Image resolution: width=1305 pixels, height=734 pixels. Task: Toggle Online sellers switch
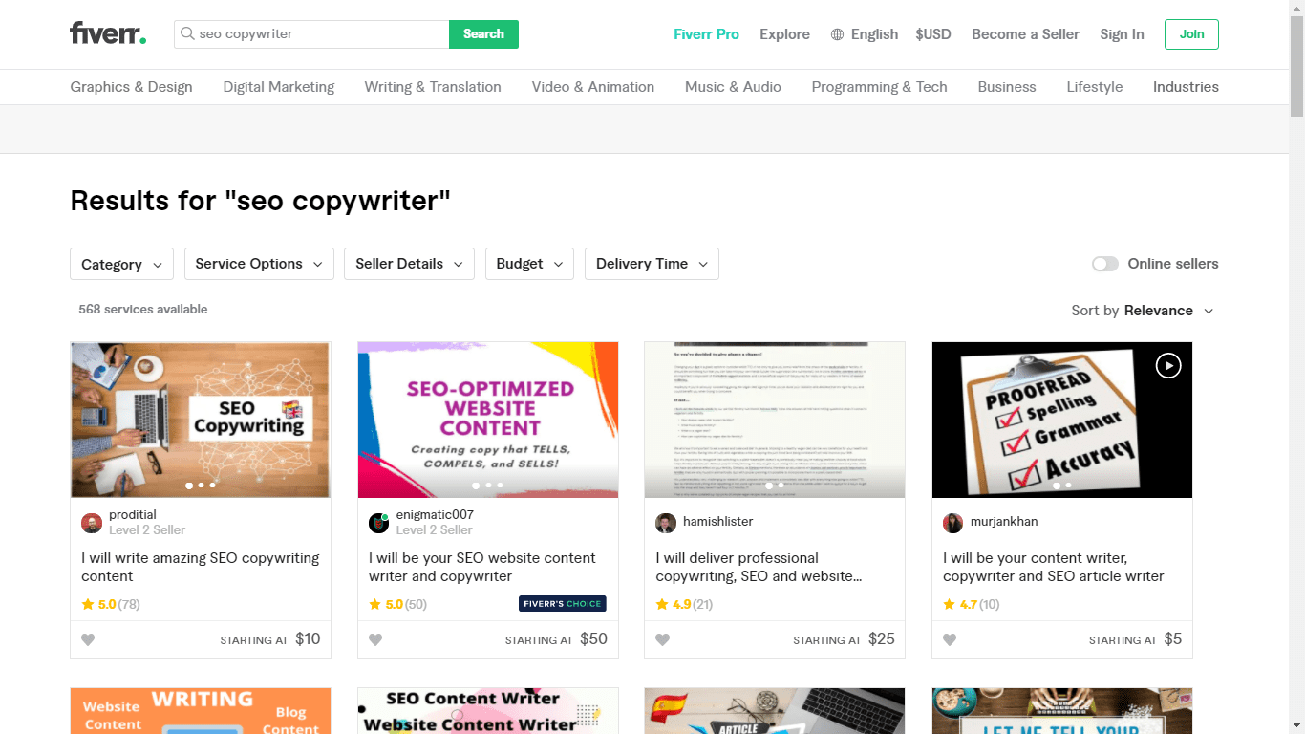pyautogui.click(x=1105, y=264)
